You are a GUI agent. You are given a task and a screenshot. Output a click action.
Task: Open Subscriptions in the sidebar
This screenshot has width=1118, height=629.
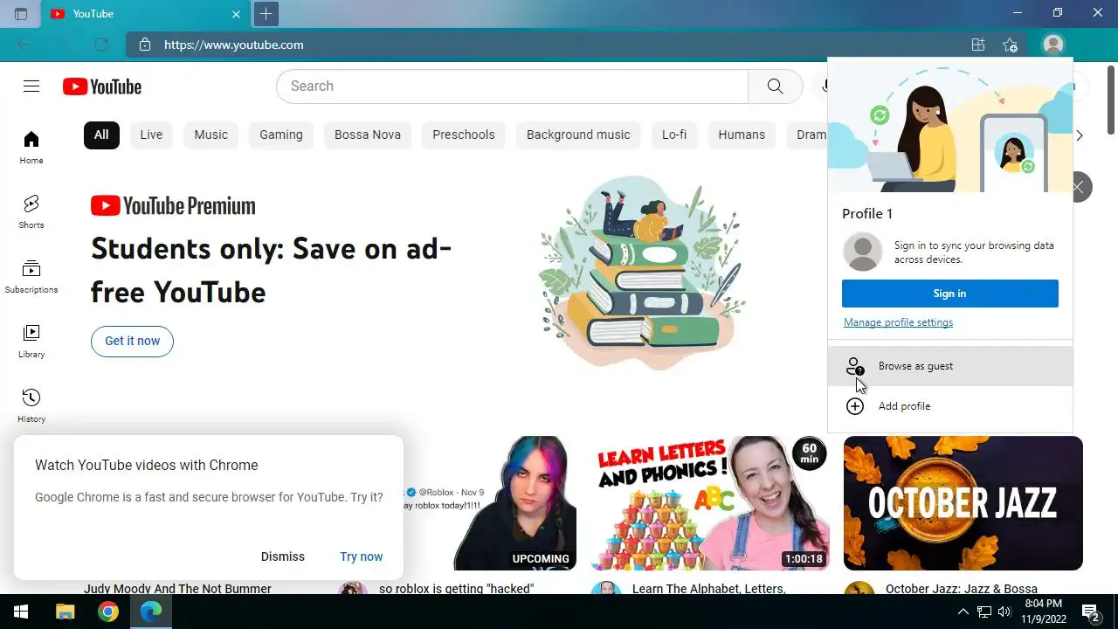(x=31, y=276)
